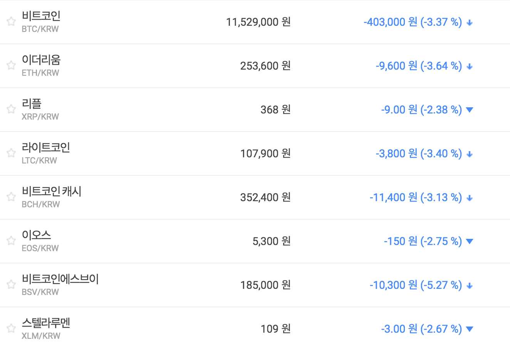
Task: Click the star icon beside LTC/KRW
Action: click(x=11, y=153)
